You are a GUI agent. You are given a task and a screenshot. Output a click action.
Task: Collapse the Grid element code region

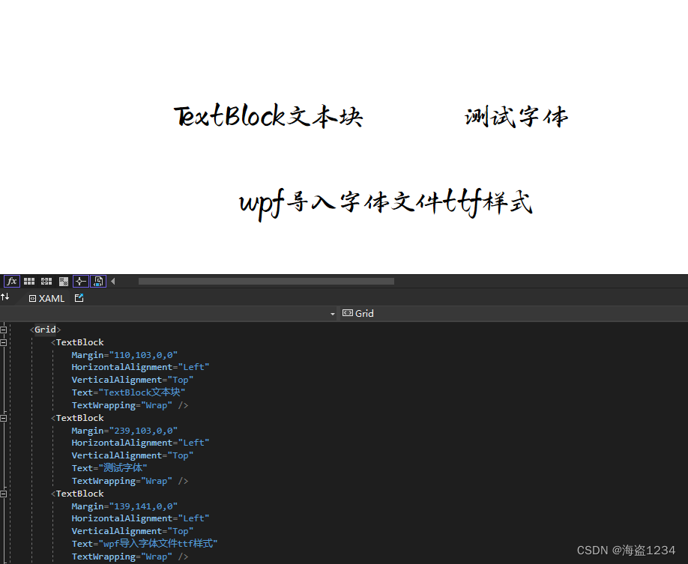(x=3, y=329)
